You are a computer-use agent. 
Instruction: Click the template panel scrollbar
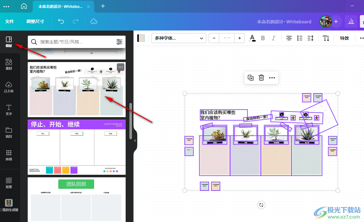coord(130,121)
